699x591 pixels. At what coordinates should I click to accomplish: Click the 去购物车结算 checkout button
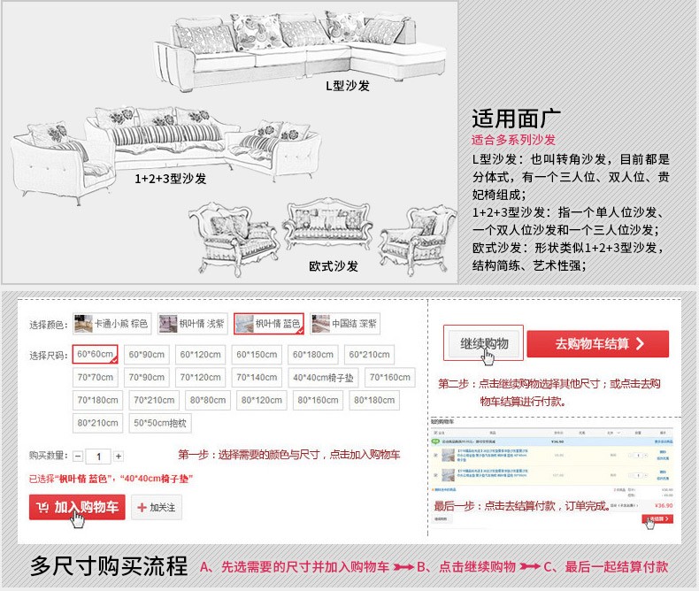597,343
